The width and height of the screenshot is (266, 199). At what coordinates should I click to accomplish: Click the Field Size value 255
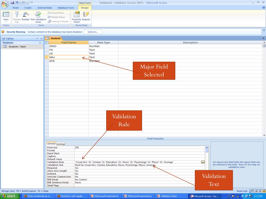coord(139,147)
